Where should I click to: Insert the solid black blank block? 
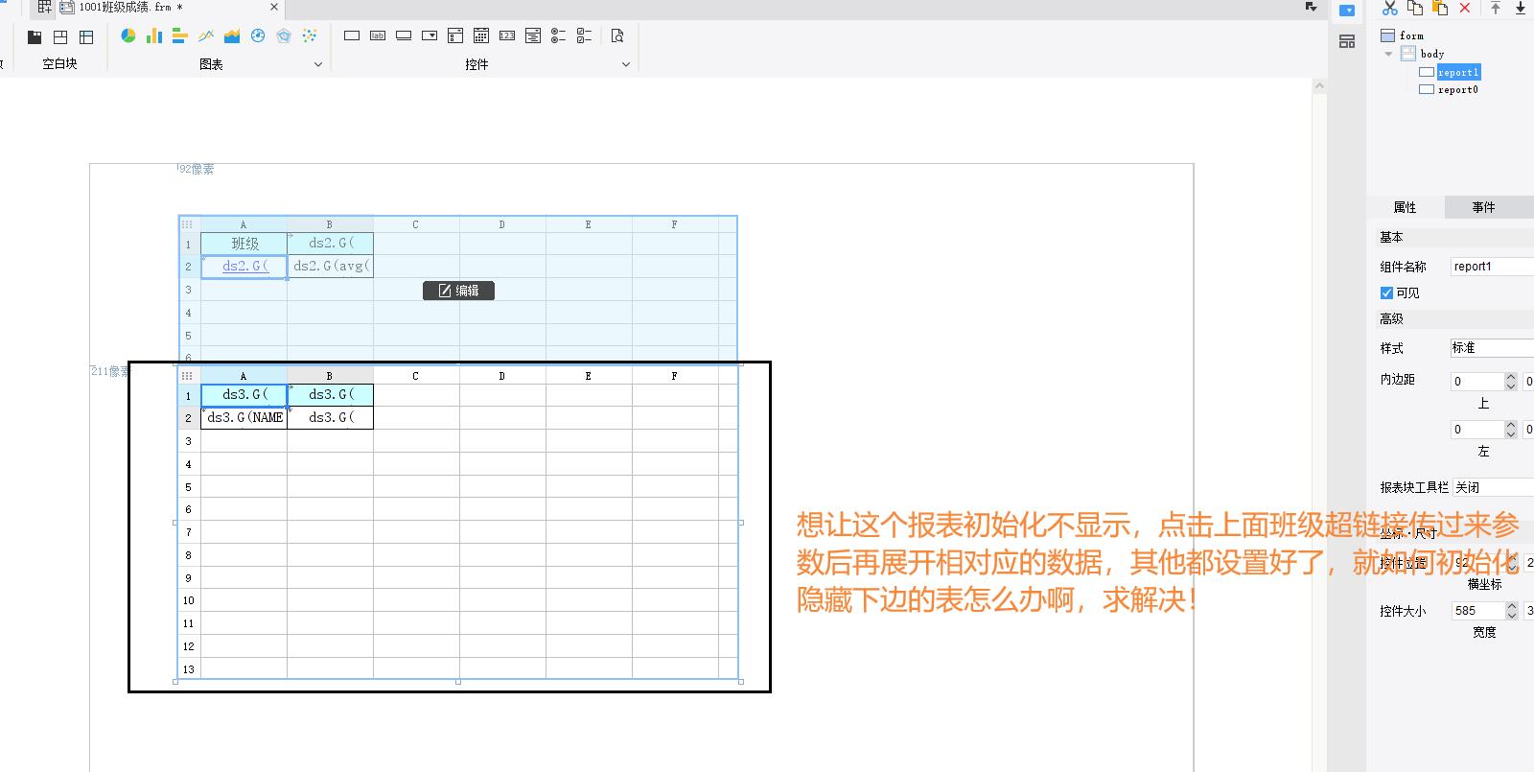(35, 37)
